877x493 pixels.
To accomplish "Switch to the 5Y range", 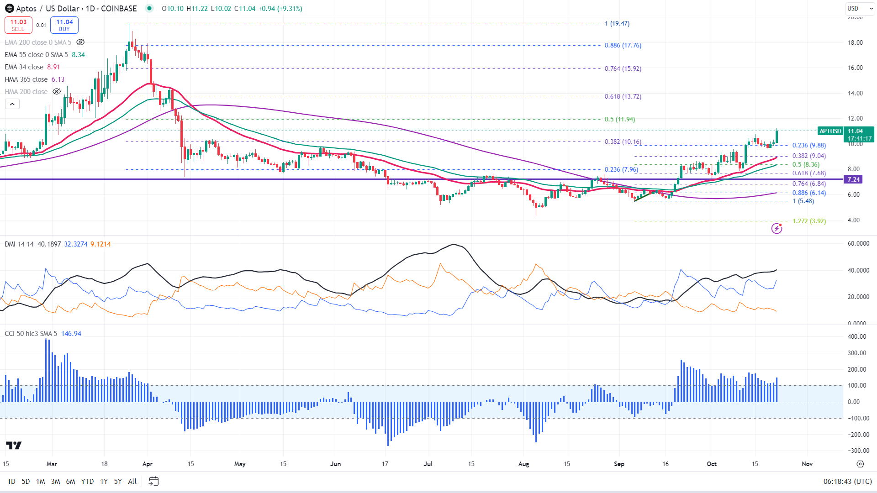I will 118,481.
